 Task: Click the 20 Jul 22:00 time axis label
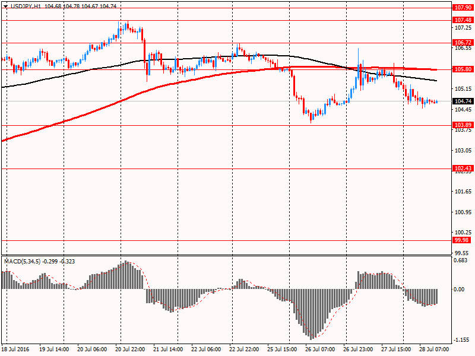130,349
